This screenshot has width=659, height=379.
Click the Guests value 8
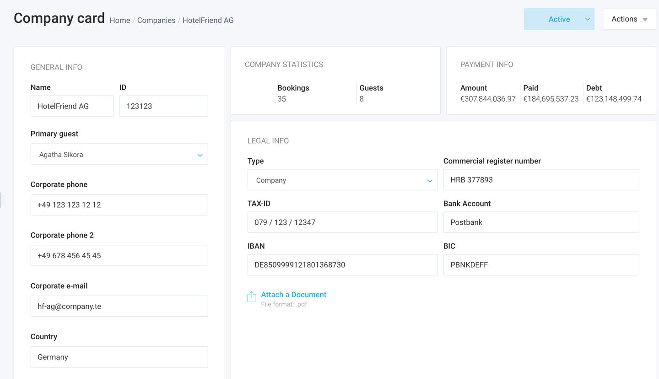pos(362,99)
